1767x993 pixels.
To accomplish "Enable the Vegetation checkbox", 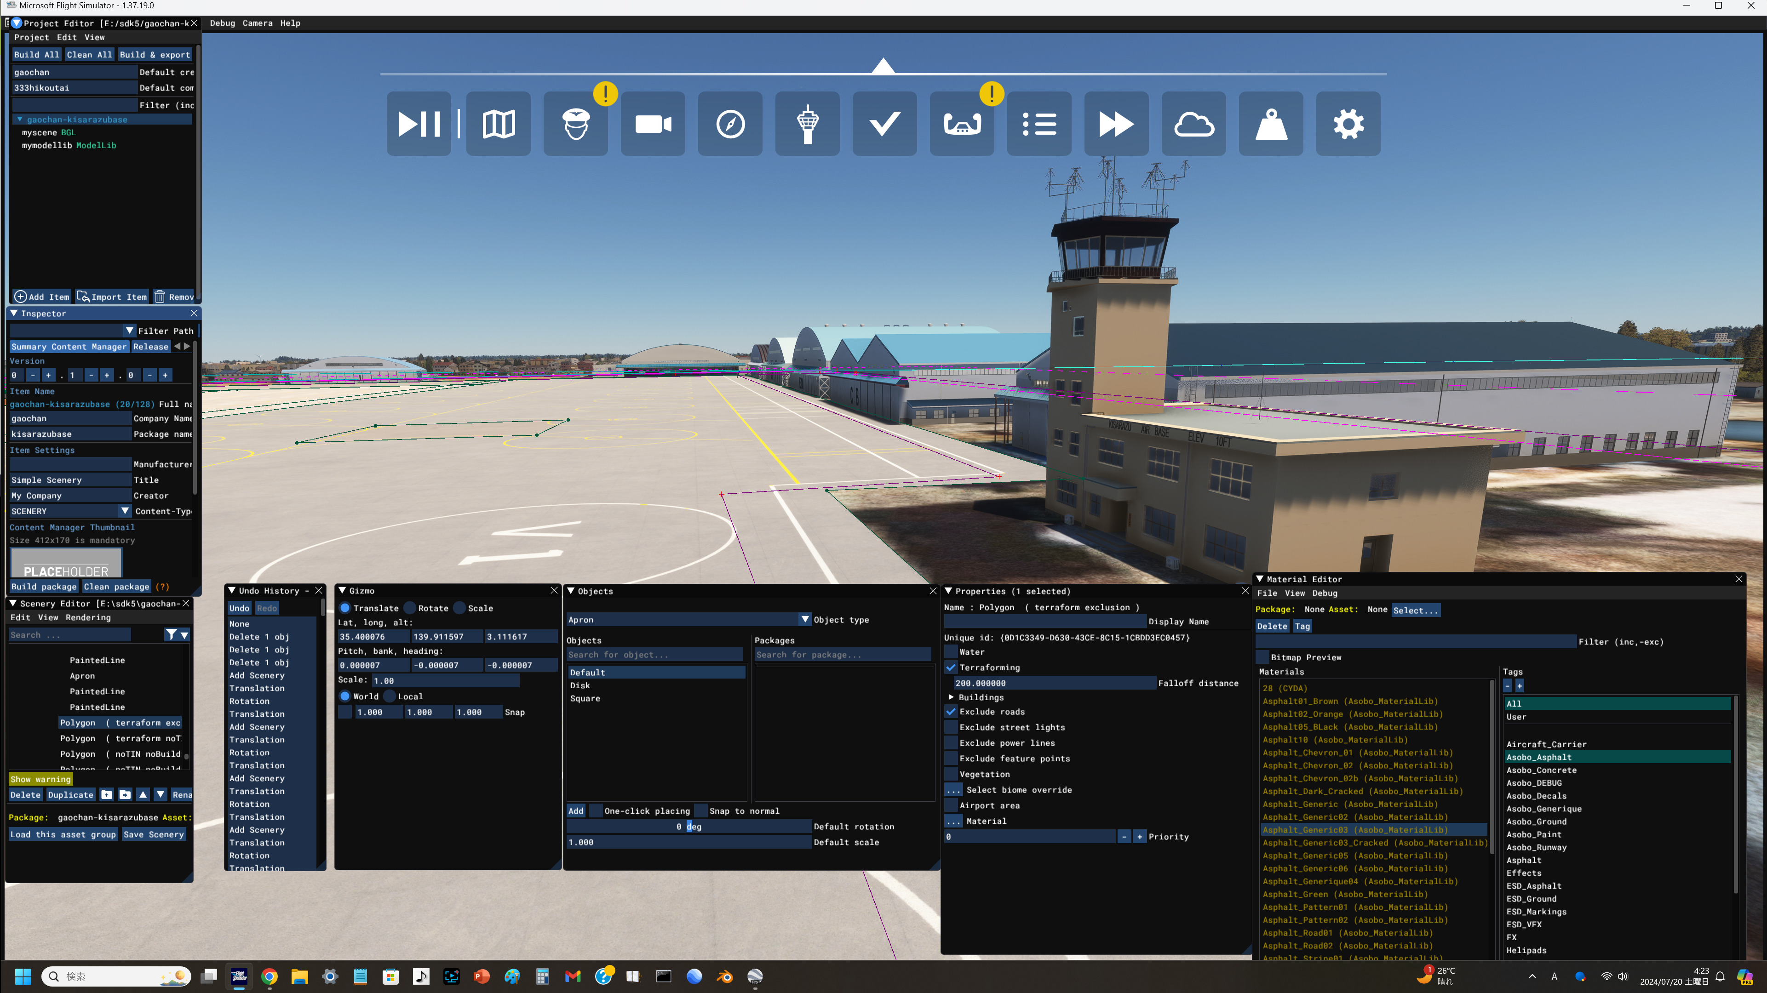I will pos(951,774).
